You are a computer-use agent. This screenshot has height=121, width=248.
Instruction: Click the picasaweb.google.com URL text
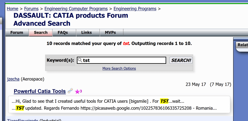(136, 108)
